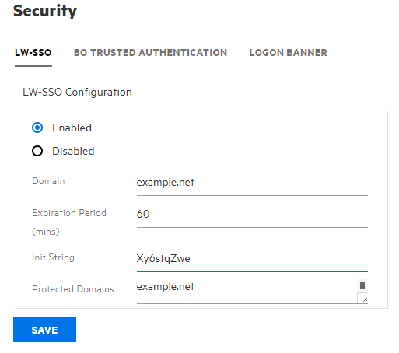Viewport: 399px width, 353px height.
Task: Click the Protected Domains scrollbar thumb
Action: [362, 285]
